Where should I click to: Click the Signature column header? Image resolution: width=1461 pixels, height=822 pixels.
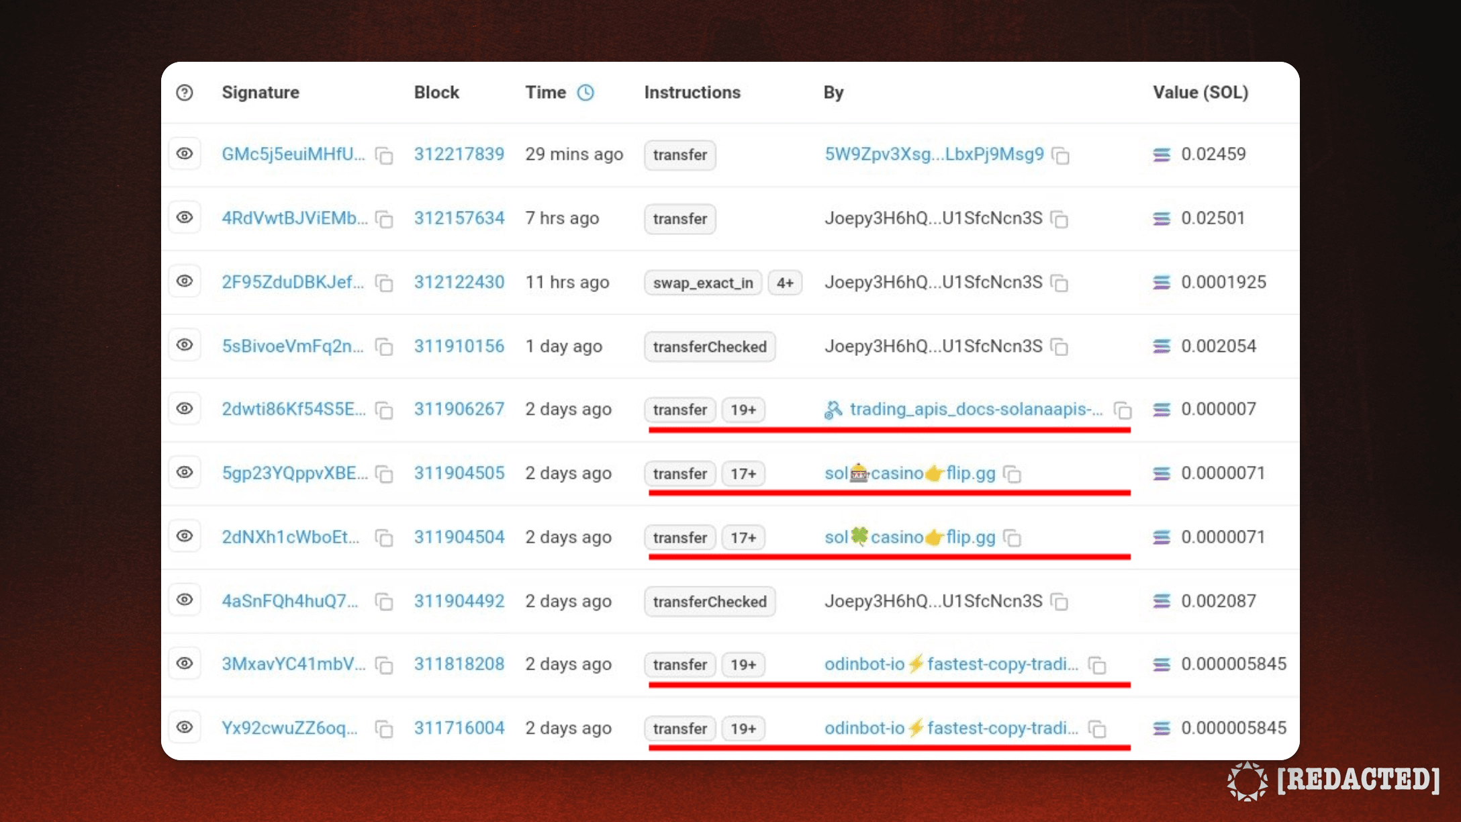coord(261,93)
